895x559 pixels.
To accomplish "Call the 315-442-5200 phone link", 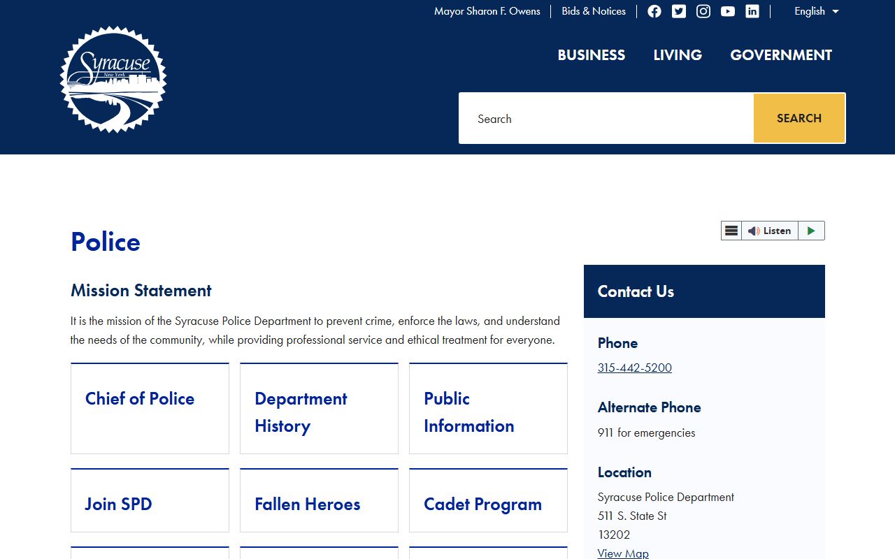I will (634, 368).
